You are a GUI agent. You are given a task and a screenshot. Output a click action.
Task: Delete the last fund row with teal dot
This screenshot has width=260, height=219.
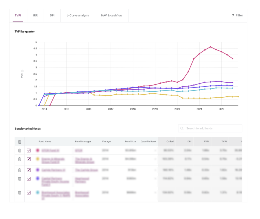(20, 193)
